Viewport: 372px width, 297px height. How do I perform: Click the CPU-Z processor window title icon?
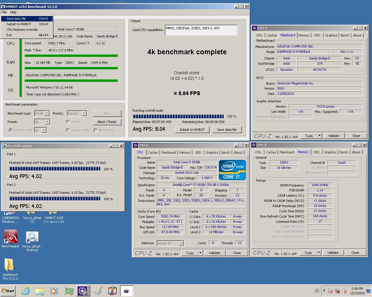pos(135,145)
